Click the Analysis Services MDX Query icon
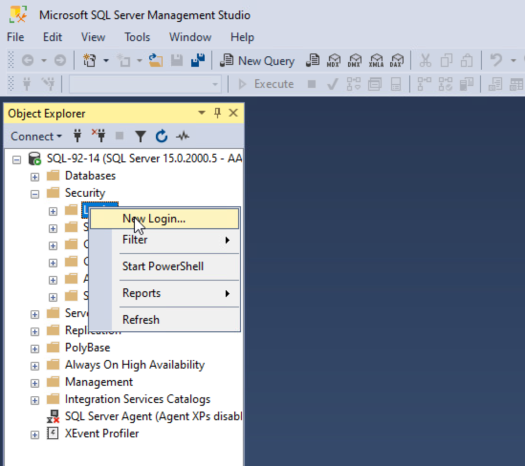This screenshot has width=525, height=466. pos(334,60)
